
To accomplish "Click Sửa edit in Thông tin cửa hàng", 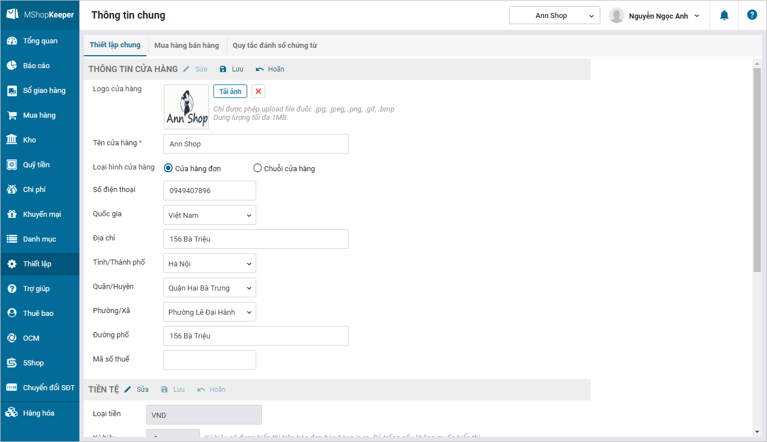I will [195, 69].
